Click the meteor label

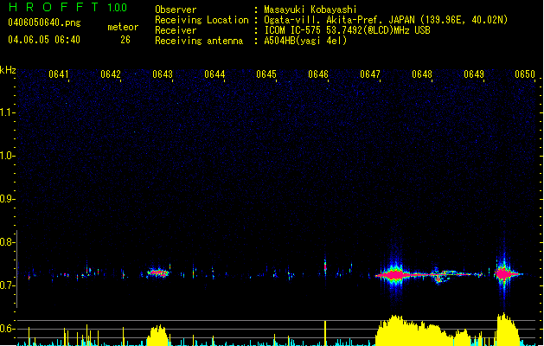pyautogui.click(x=123, y=27)
